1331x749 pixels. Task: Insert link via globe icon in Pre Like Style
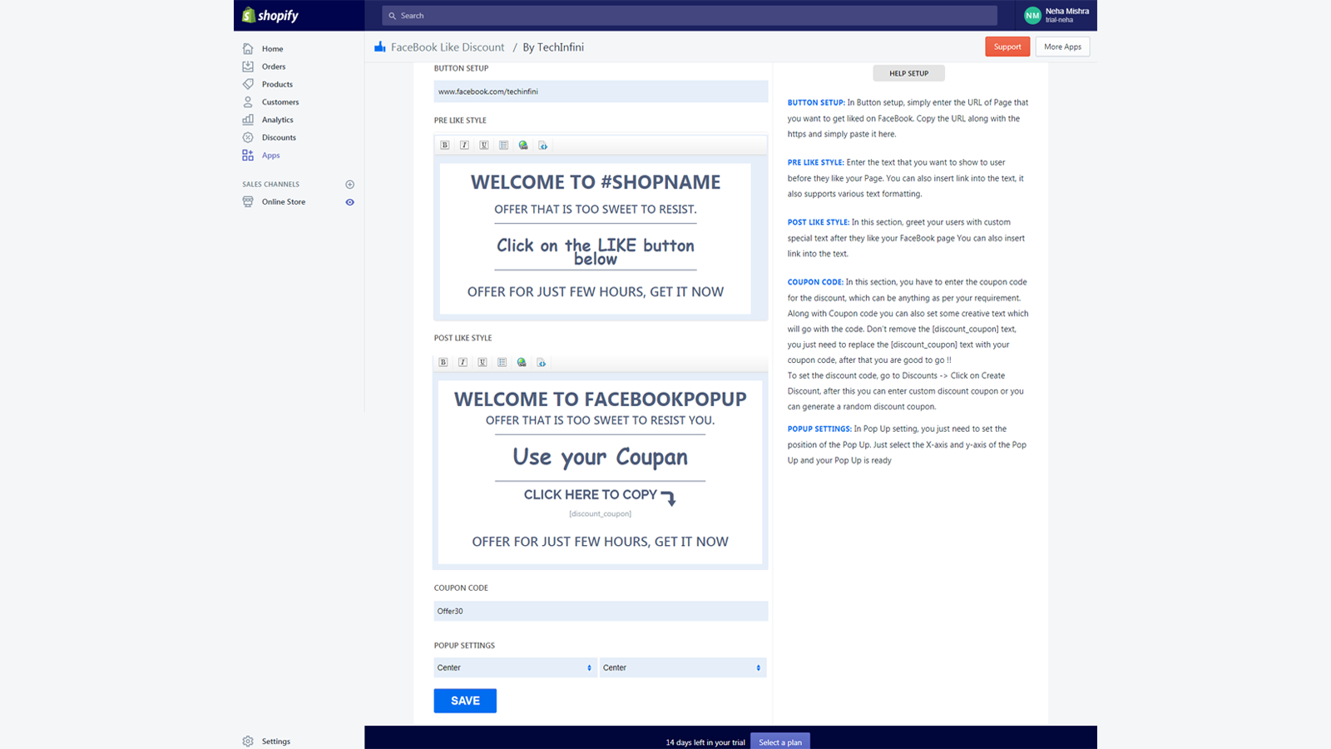coord(523,146)
